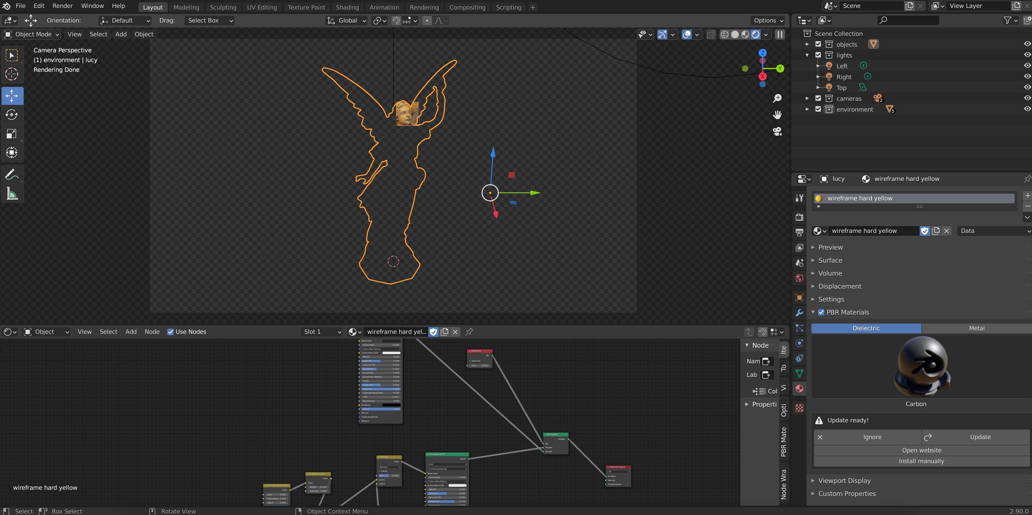Toggle camera view with the camera icon
This screenshot has width=1032, height=515.
[777, 132]
